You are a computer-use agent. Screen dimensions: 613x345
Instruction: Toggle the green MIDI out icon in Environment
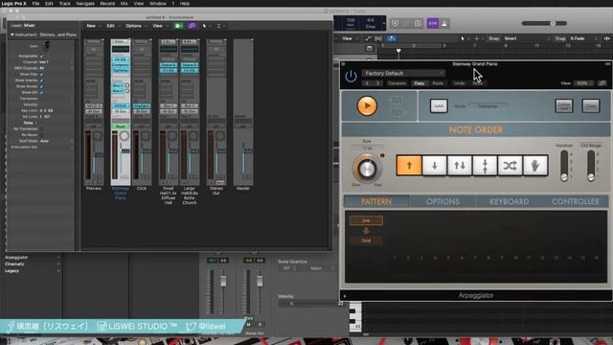178,26
